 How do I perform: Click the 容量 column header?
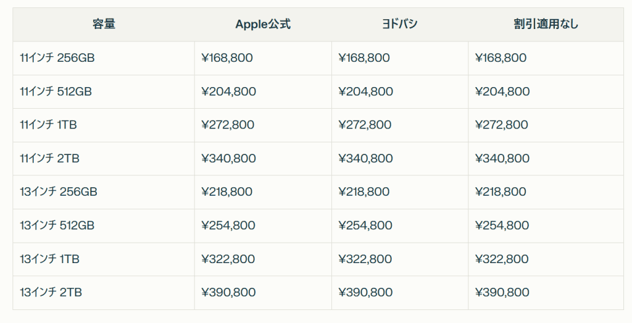104,24
